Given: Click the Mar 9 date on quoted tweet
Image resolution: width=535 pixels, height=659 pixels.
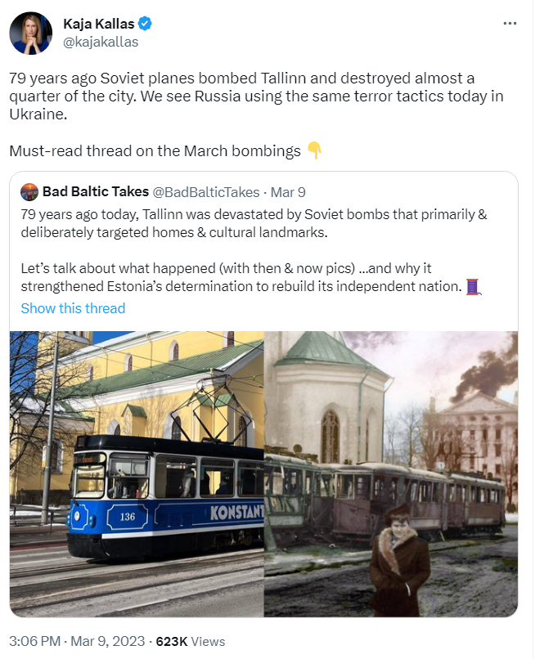Looking at the screenshot, I should click(287, 192).
